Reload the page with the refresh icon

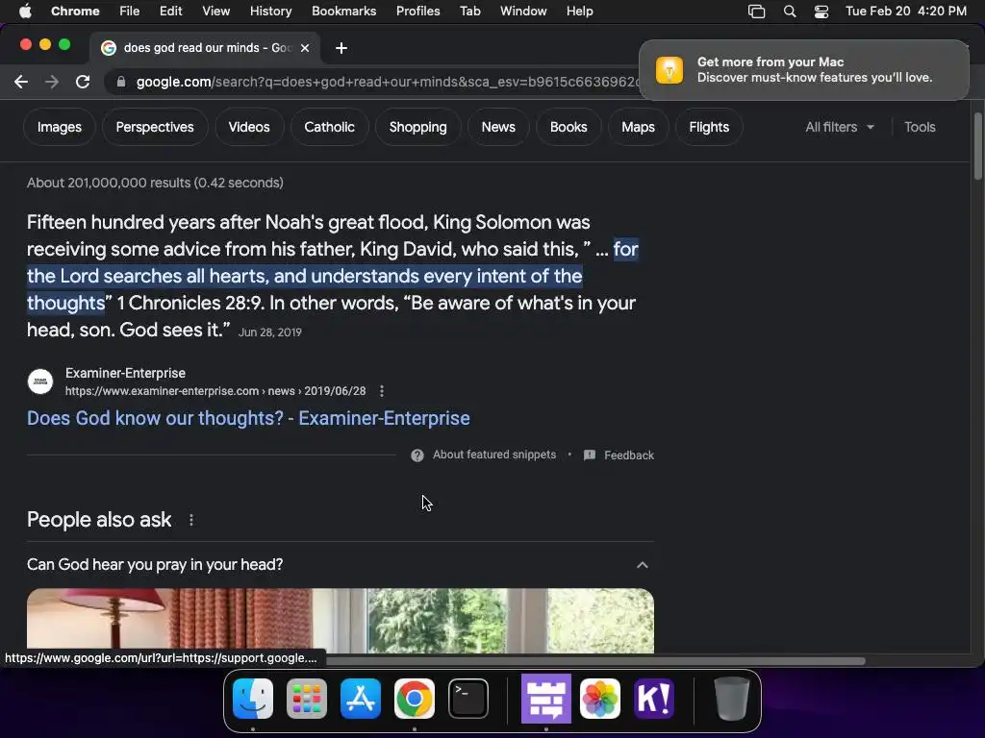(x=83, y=82)
